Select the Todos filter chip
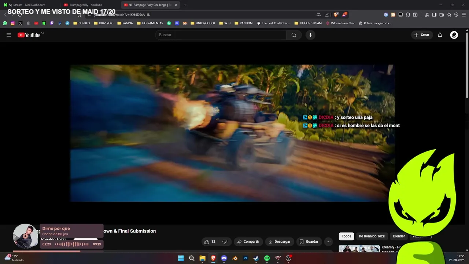The width and height of the screenshot is (469, 264). click(346, 236)
